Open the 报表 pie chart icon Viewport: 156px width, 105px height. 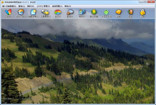(x=57, y=13)
